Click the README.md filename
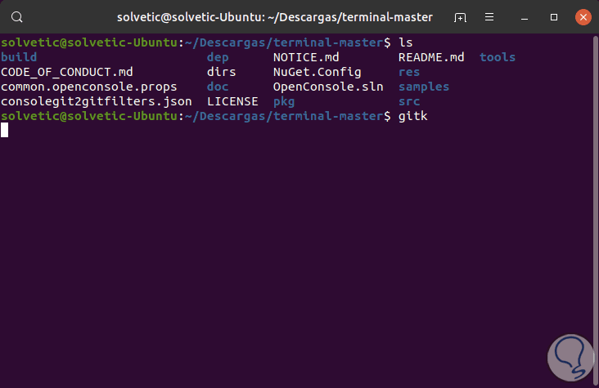 431,57
